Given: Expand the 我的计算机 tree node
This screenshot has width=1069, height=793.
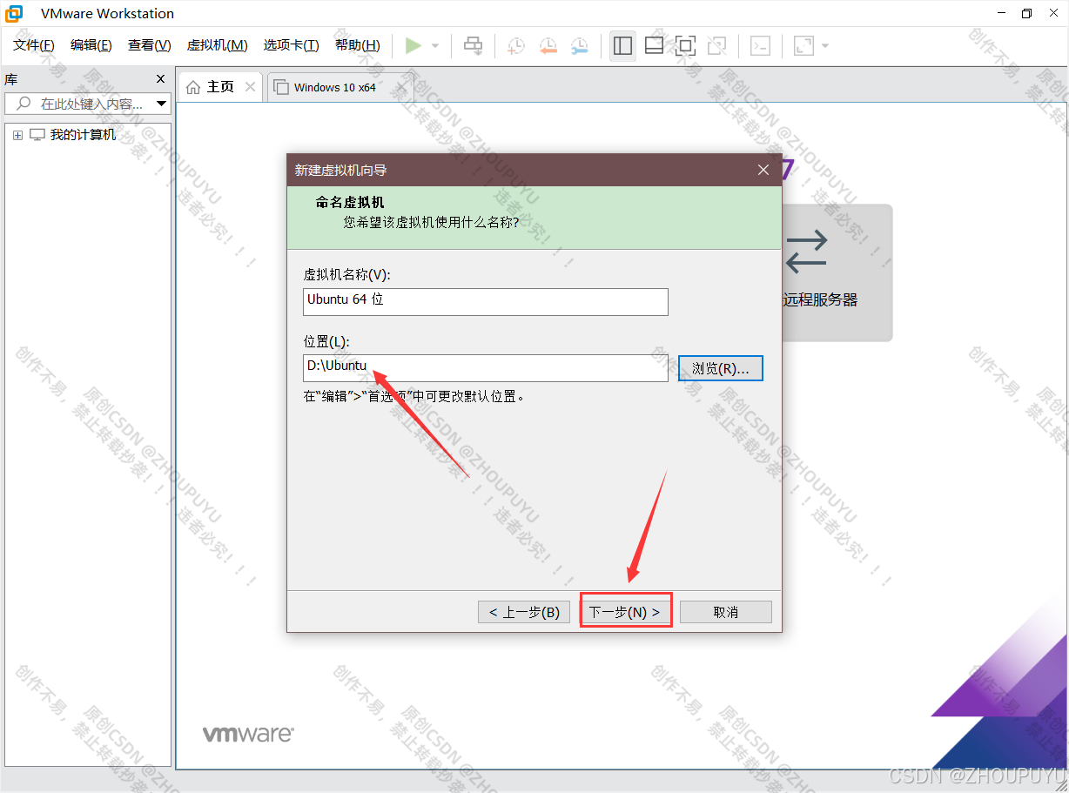Looking at the screenshot, I should coord(17,135).
